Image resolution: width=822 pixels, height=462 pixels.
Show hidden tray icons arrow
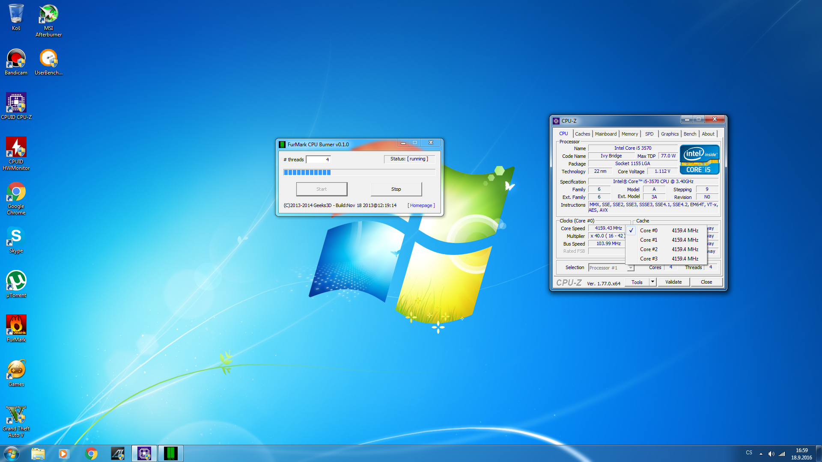(761, 454)
